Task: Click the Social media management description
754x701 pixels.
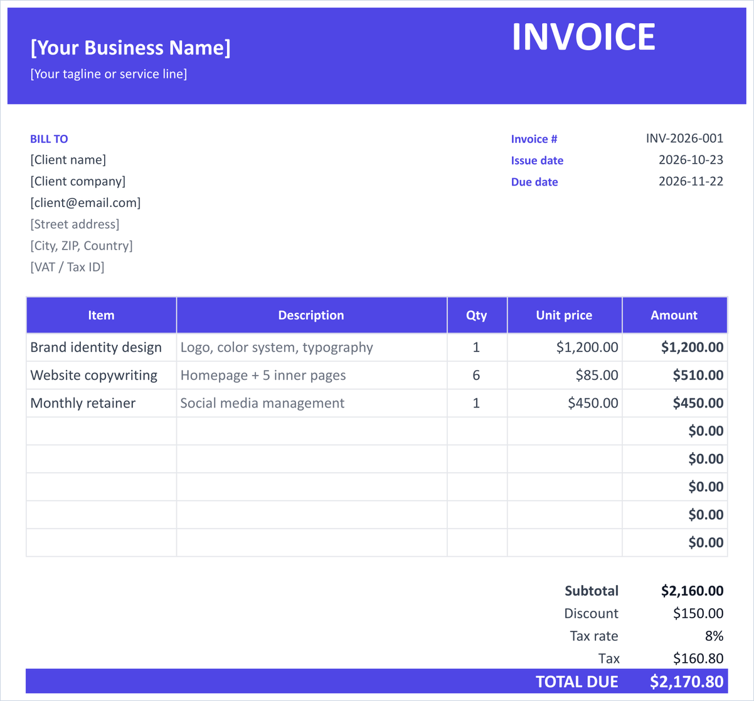Action: pyautogui.click(x=312, y=403)
